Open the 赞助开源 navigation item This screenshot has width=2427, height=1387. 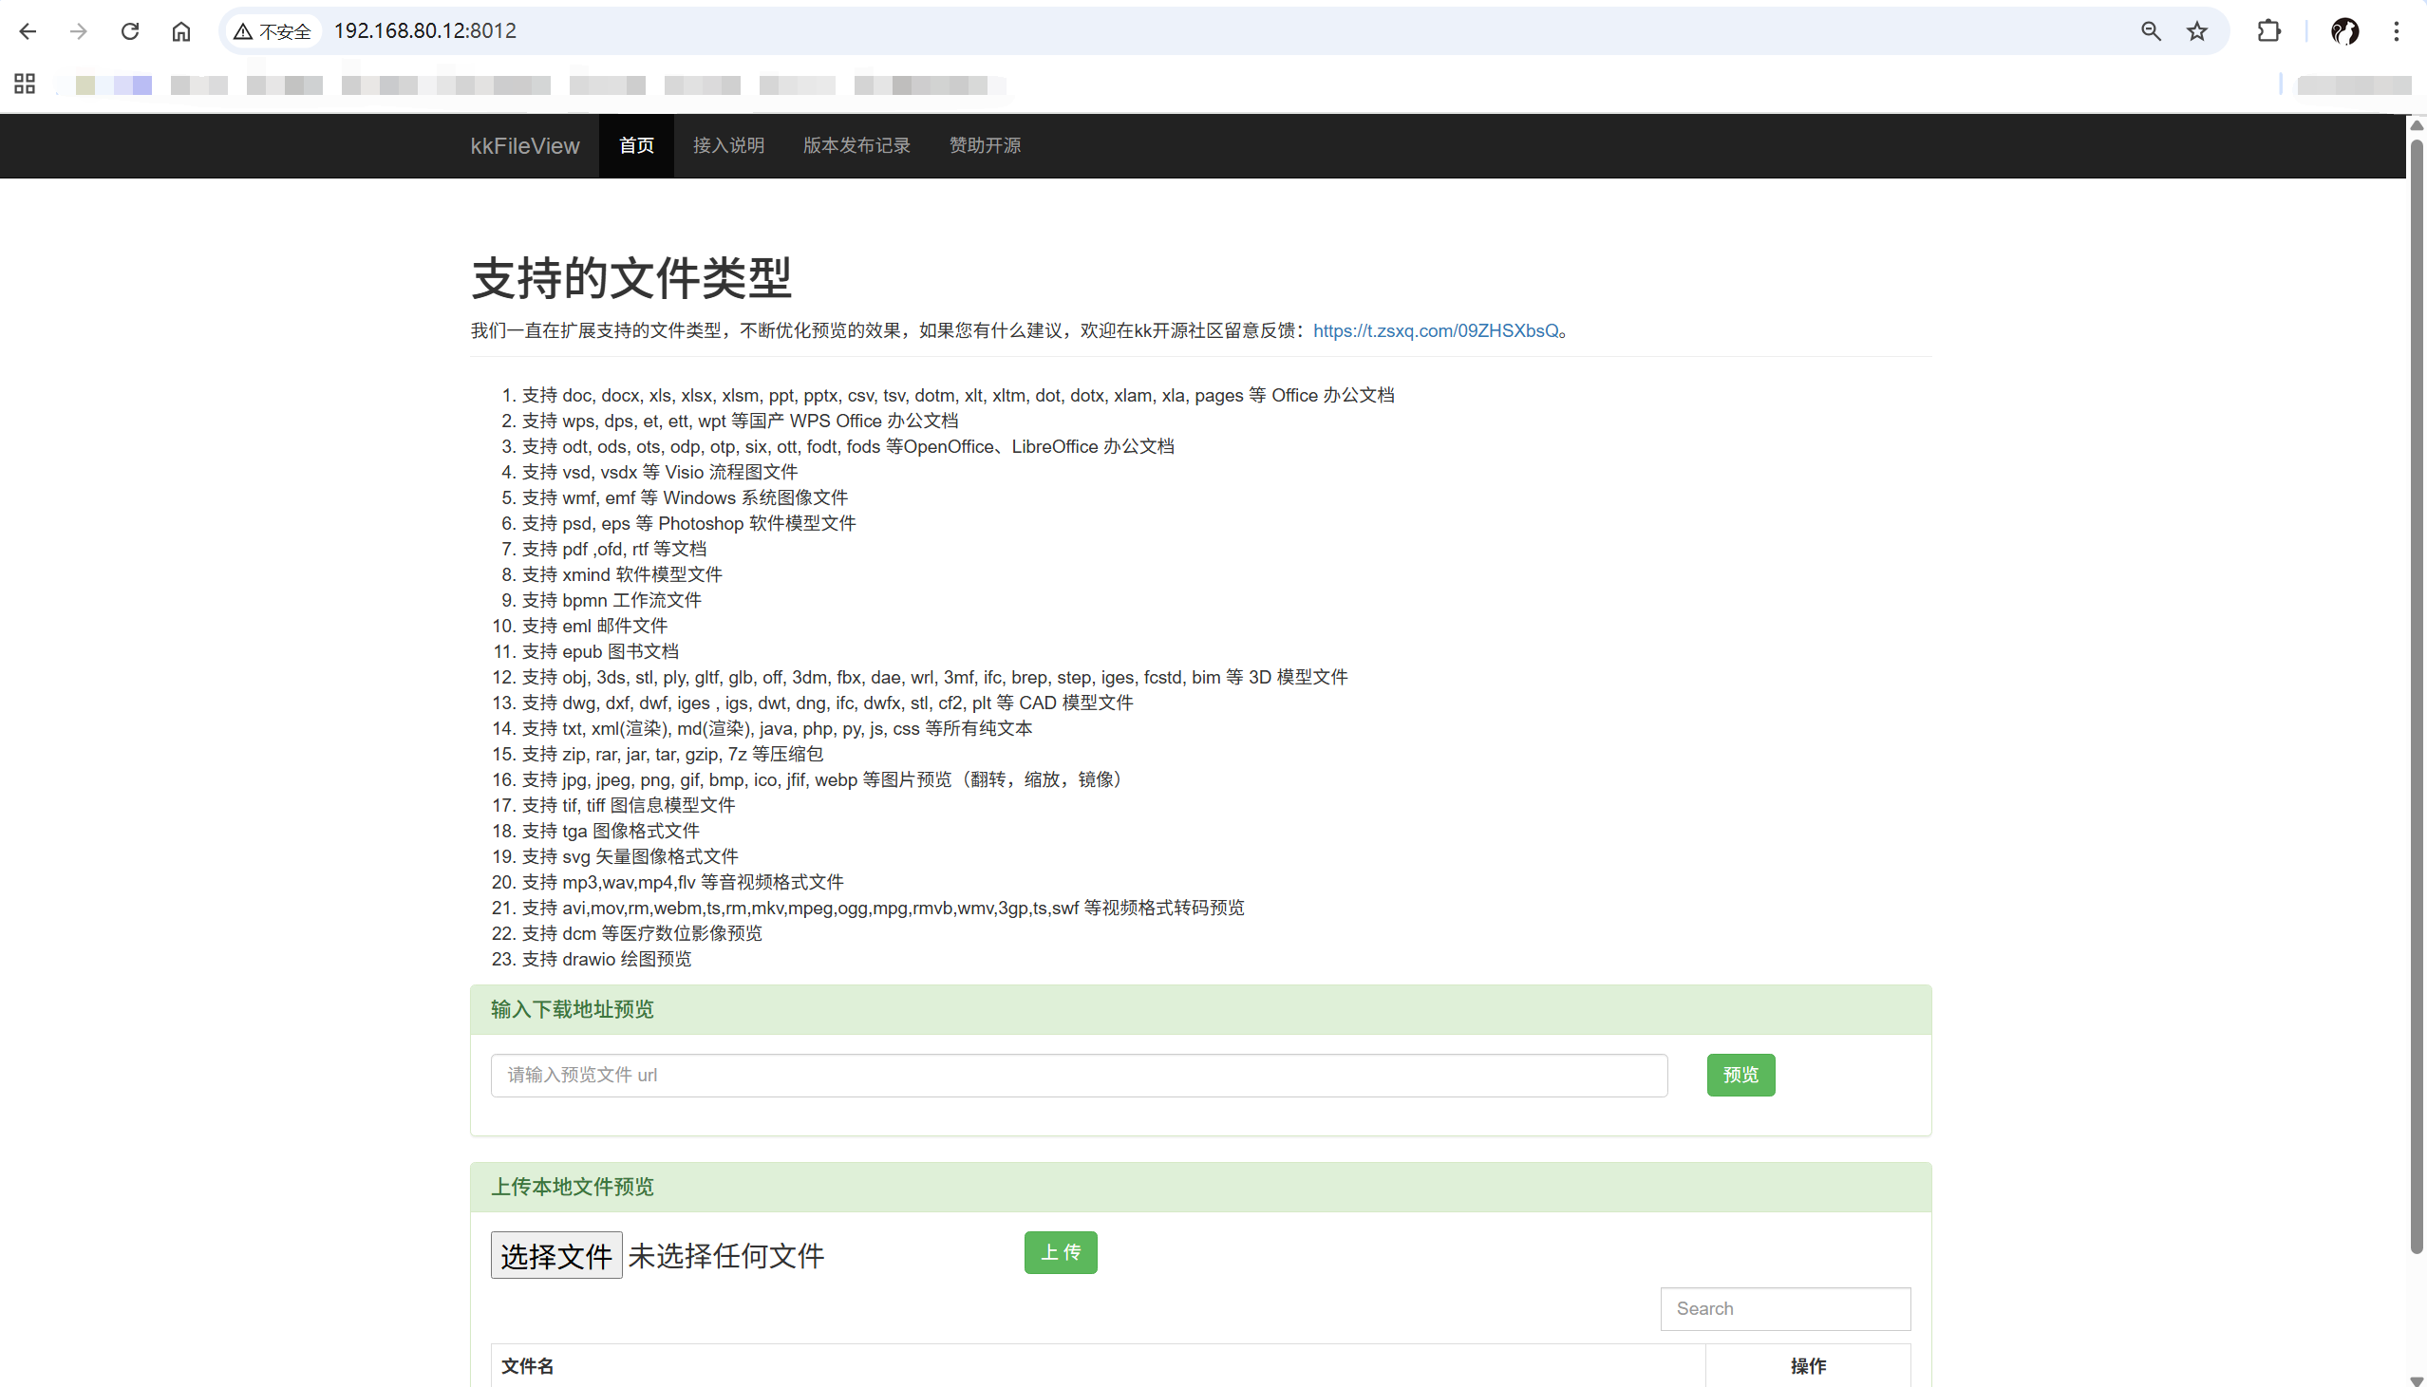click(984, 146)
